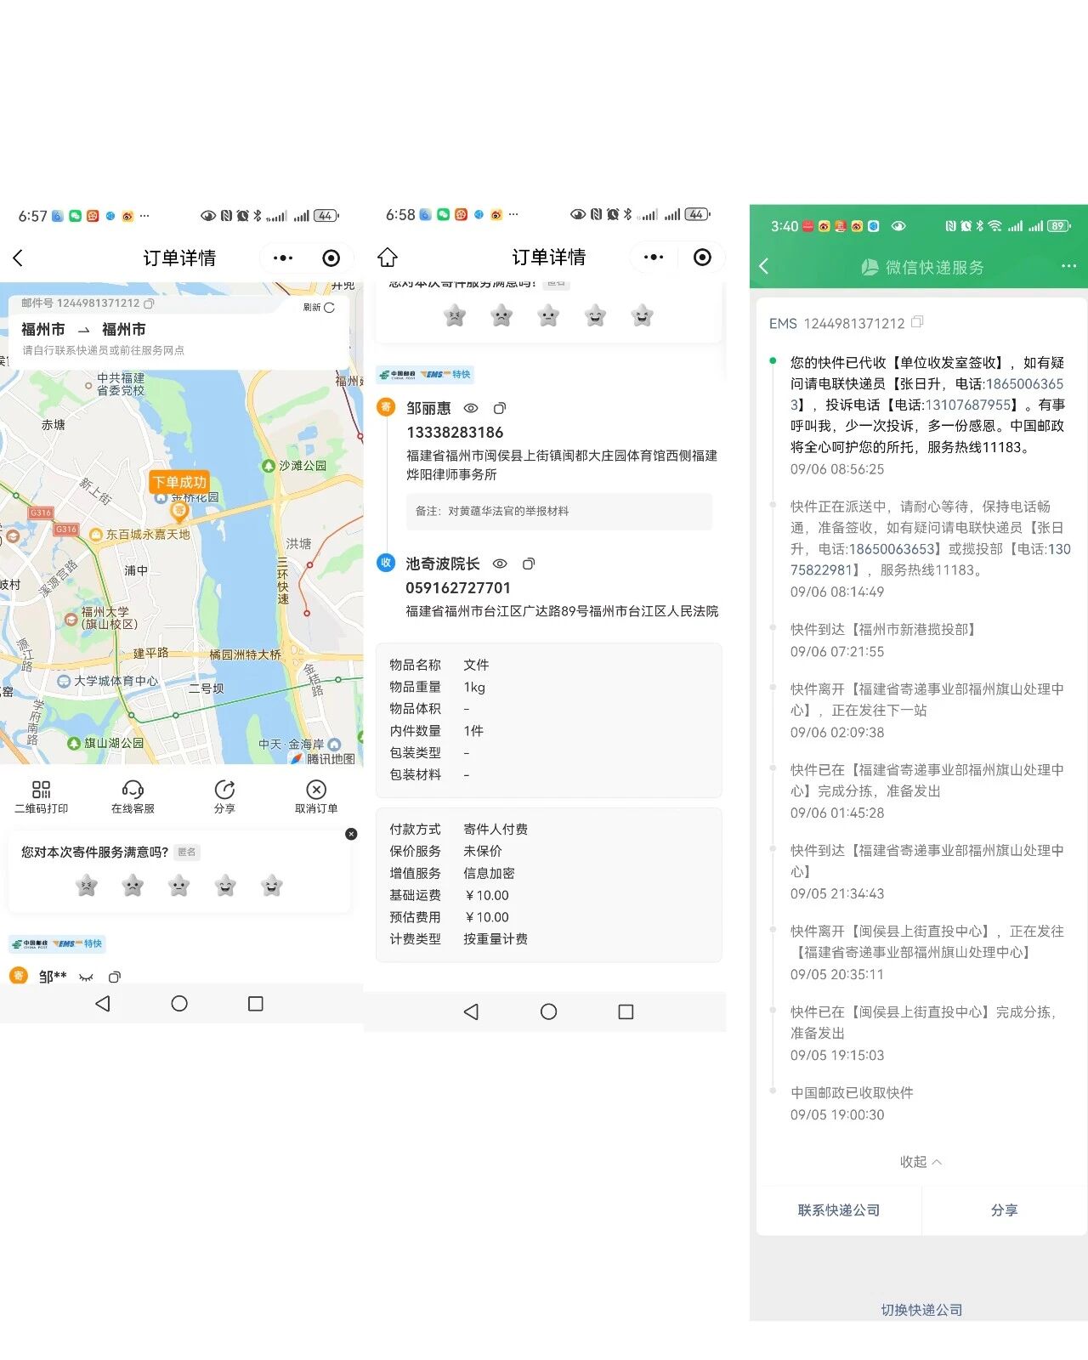
Task: Copy sender 邹丽惠 address info
Action: coord(500,409)
